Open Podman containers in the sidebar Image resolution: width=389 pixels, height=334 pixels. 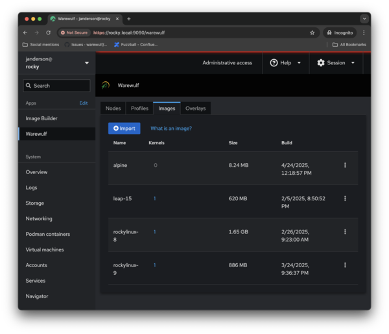pyautogui.click(x=57, y=234)
